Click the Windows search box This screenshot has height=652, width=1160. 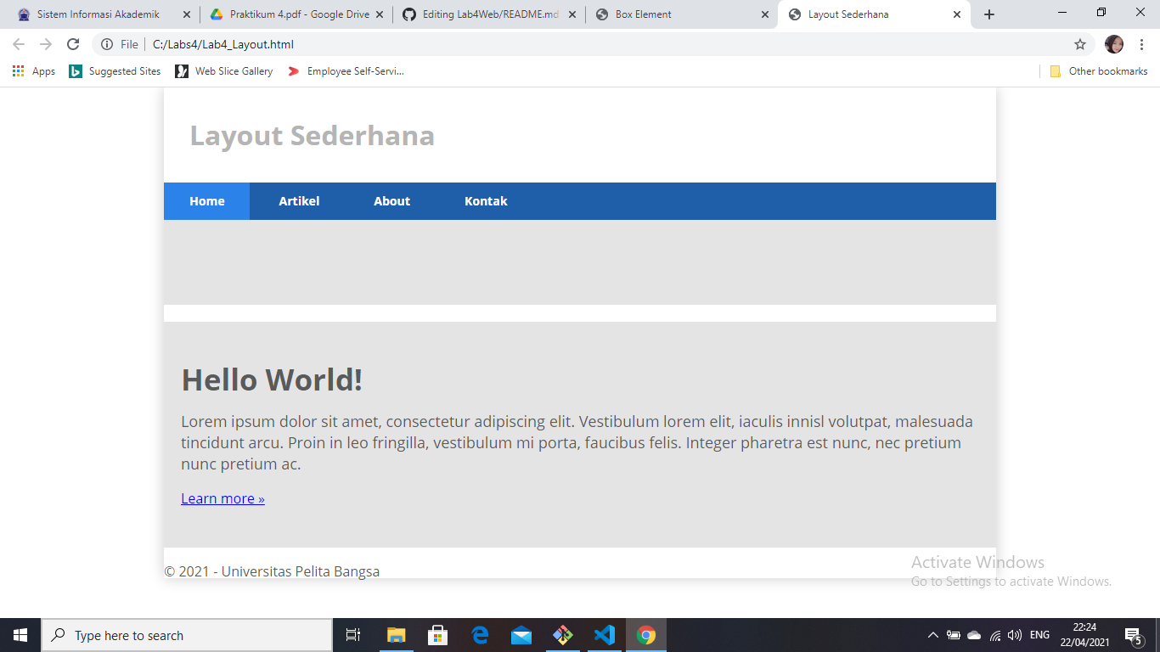[187, 634]
